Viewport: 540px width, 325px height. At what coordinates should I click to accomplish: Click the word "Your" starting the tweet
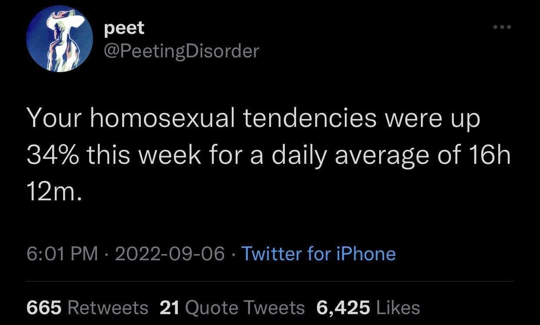click(x=54, y=118)
